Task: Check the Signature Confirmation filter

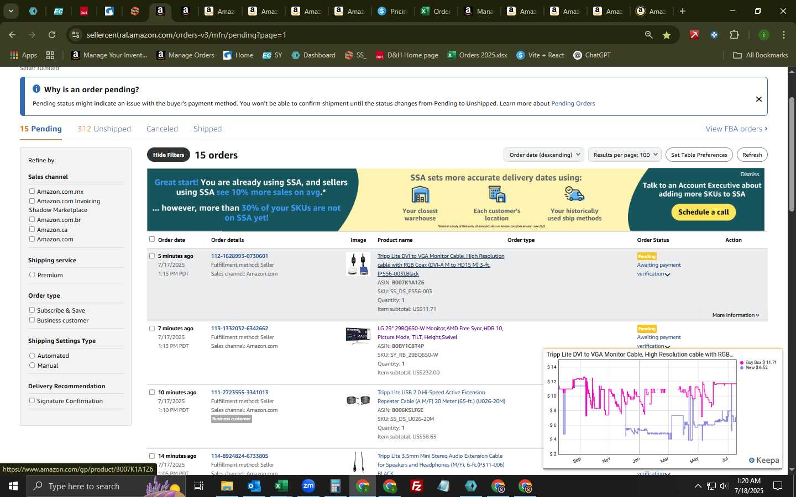Action: (x=32, y=400)
